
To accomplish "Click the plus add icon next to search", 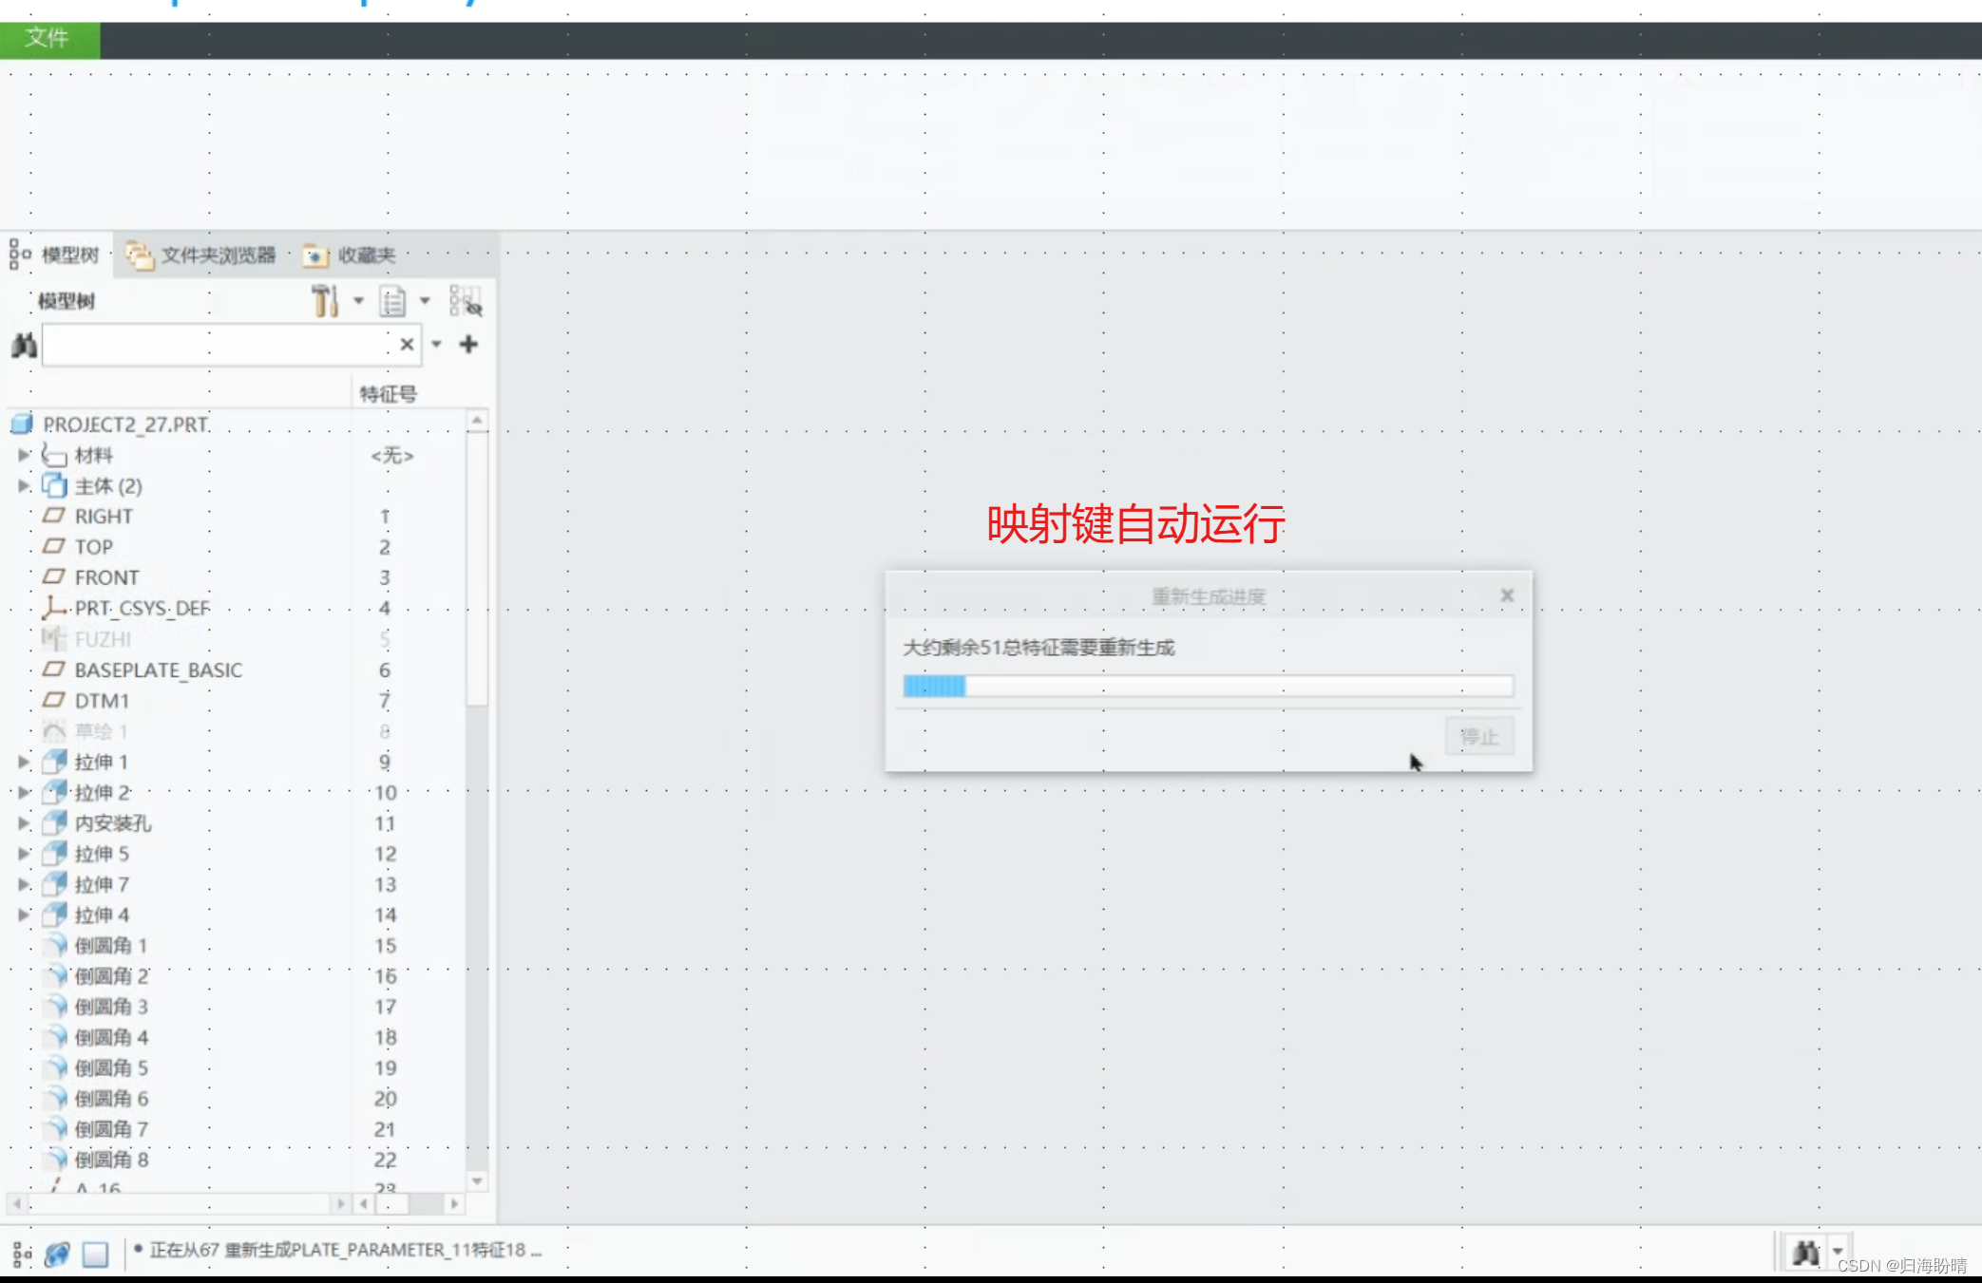I will pyautogui.click(x=468, y=344).
